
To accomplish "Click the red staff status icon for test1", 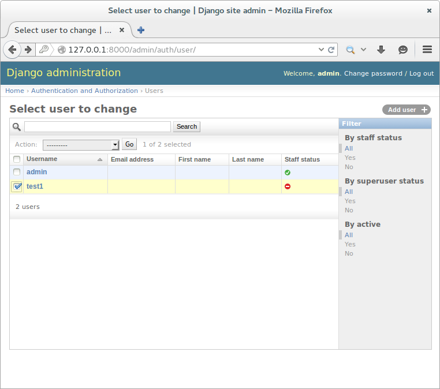I will (288, 186).
